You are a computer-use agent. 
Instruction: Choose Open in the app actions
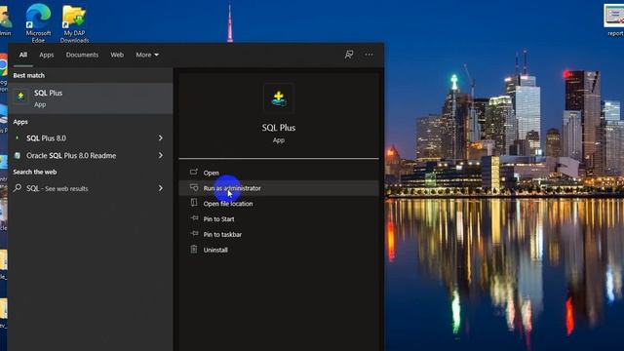[x=279, y=173]
